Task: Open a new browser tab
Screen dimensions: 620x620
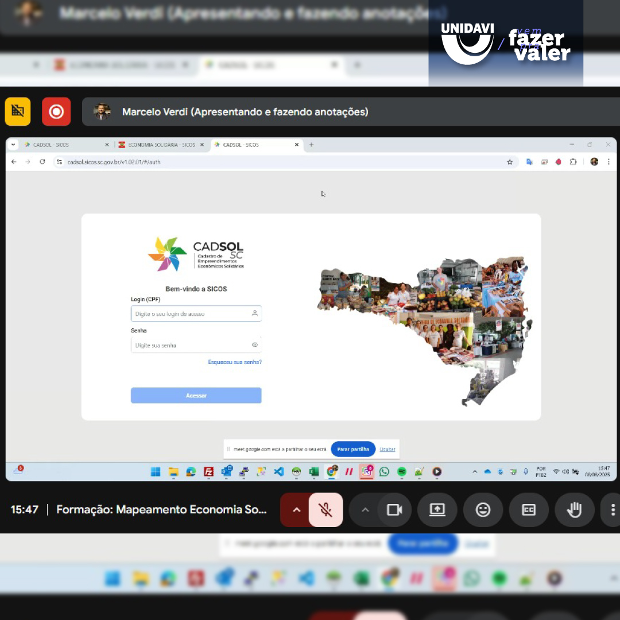Action: (311, 145)
